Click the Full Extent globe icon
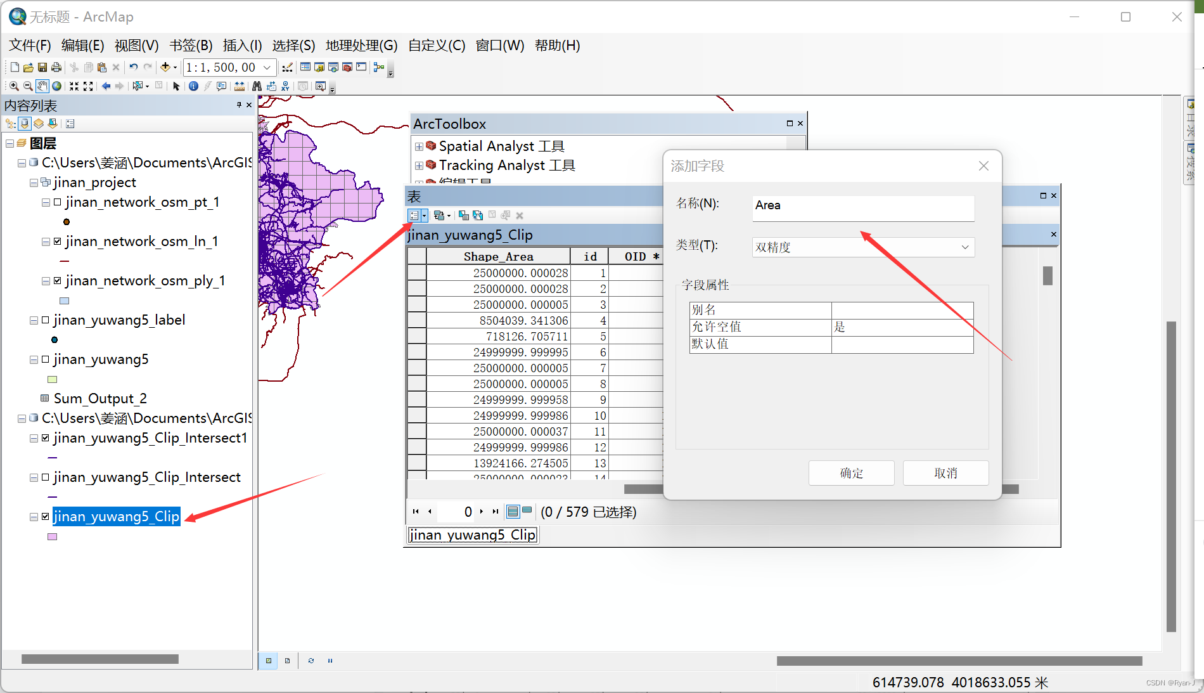This screenshot has width=1204, height=693. [57, 86]
